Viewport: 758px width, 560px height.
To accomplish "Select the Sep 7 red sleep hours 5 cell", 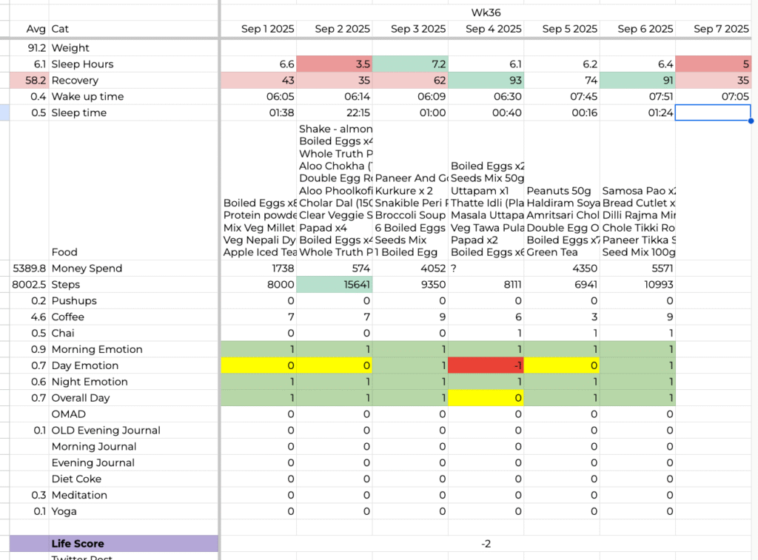I will 713,64.
